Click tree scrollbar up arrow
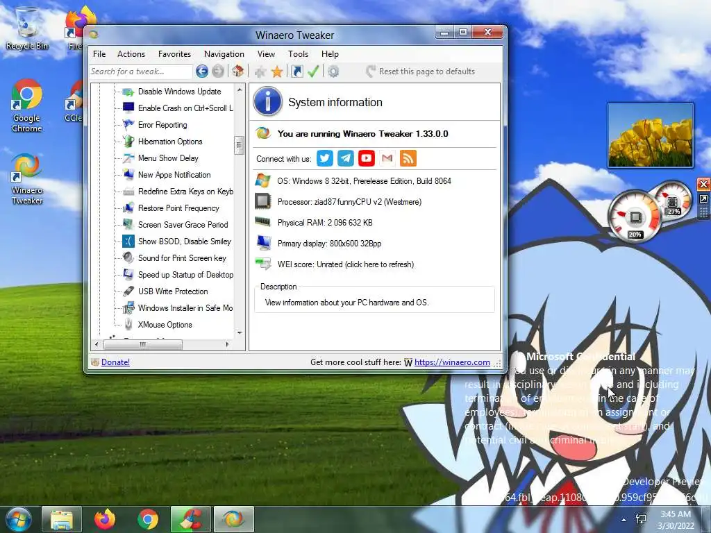The height and width of the screenshot is (533, 711). click(240, 90)
